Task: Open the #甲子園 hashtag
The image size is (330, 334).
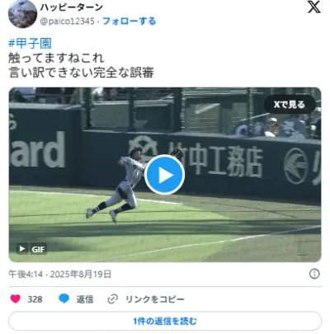Action: pos(30,43)
